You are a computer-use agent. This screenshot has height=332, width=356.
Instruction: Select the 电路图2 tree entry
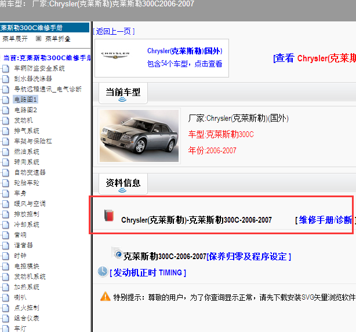pos(26,110)
